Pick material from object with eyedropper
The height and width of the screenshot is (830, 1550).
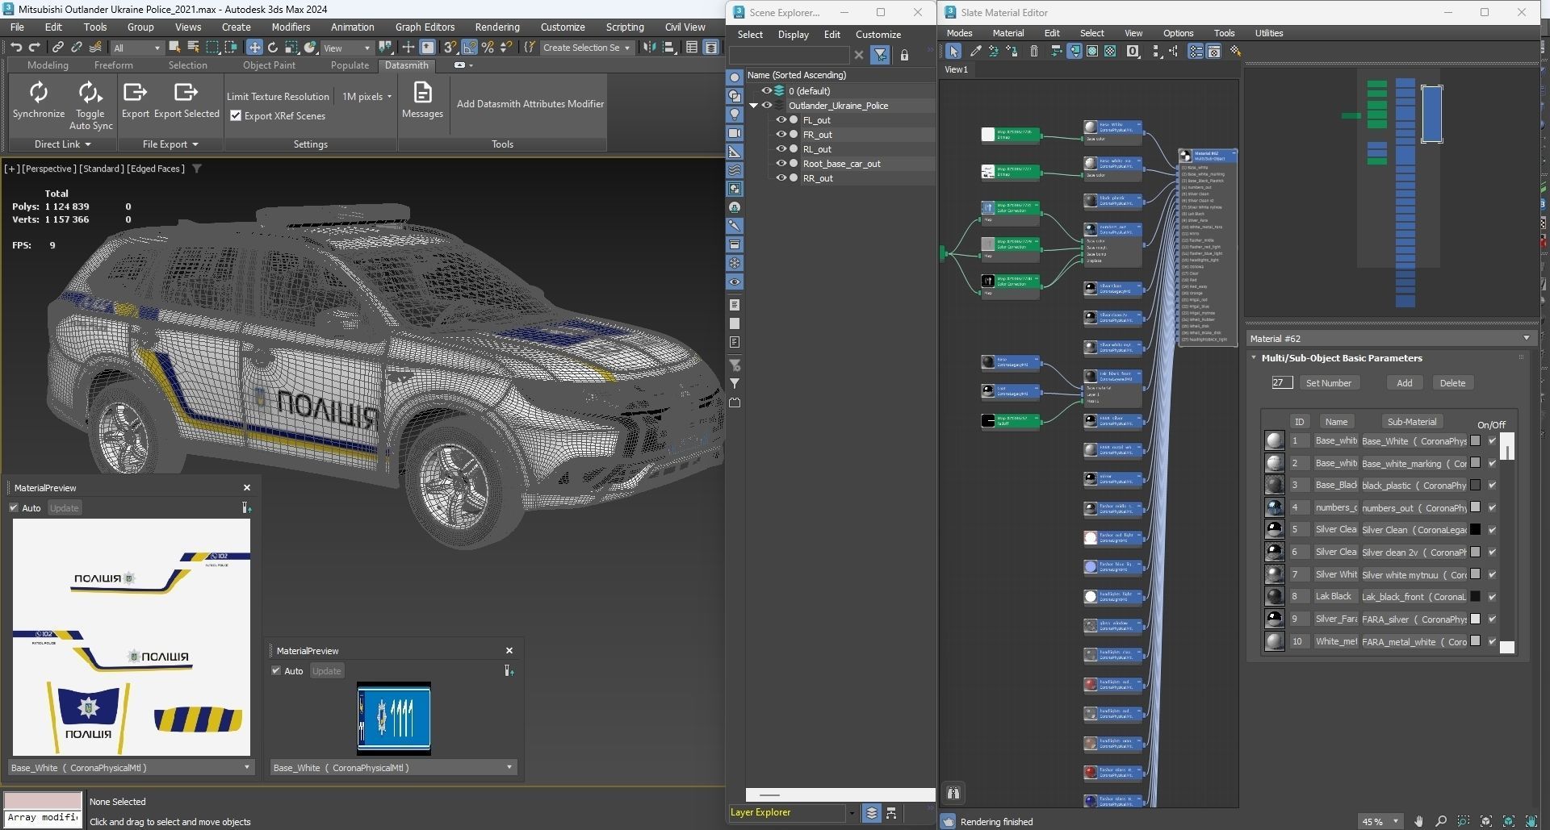[975, 51]
